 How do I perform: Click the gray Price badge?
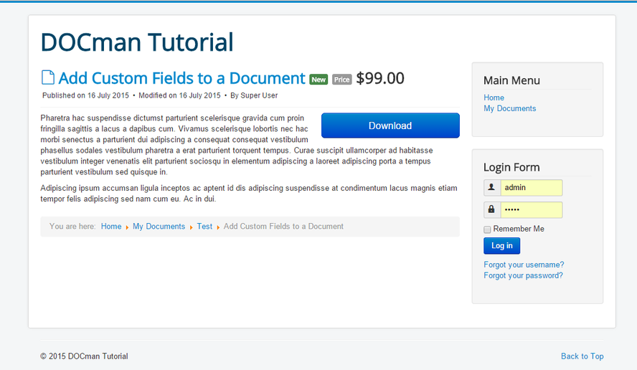point(341,80)
